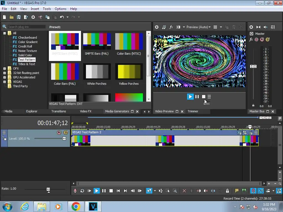This screenshot has width=283, height=212.
Task: Click the Cut scissors icon
Action: [40, 17]
